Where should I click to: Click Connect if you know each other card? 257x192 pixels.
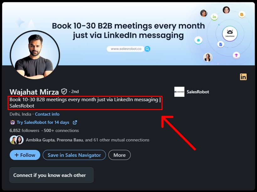[52, 175]
